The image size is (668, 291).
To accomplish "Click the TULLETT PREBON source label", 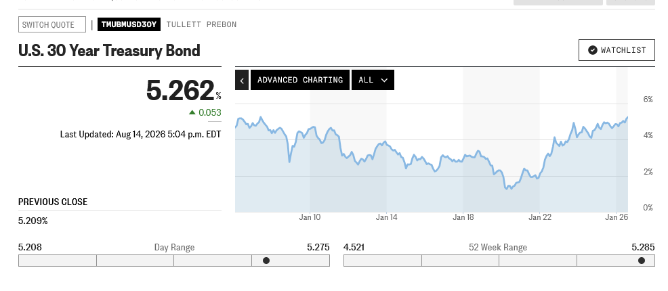I will point(201,24).
